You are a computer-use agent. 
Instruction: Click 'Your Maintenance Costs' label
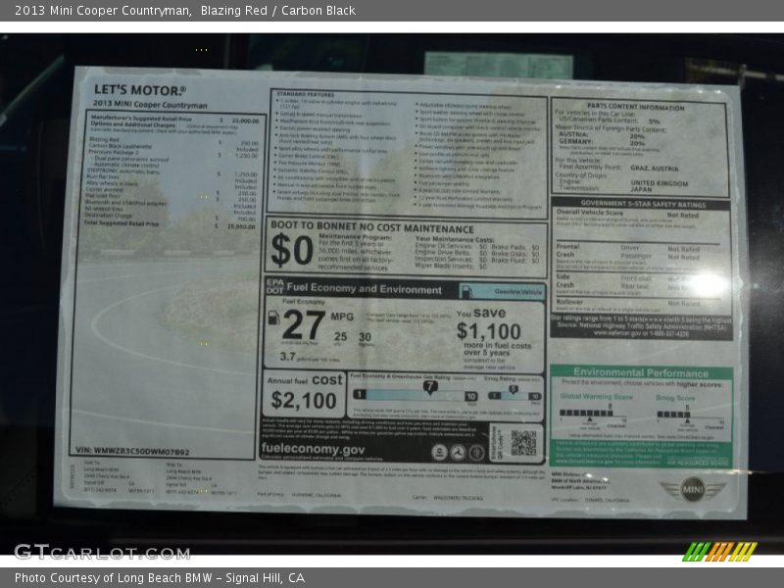click(455, 239)
